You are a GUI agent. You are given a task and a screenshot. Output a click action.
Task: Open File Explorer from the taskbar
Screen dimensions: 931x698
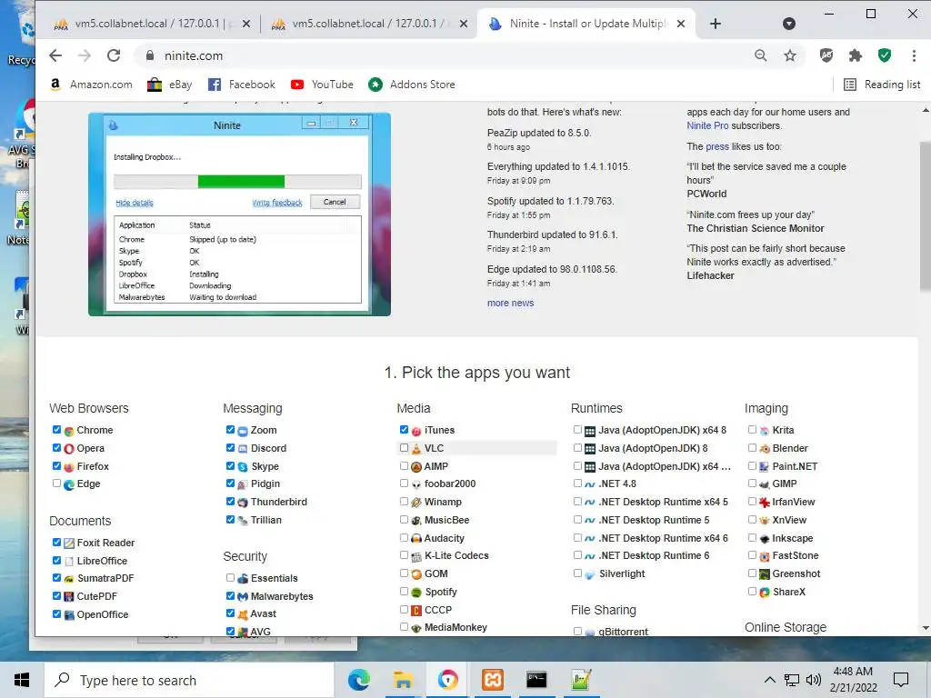coord(403,680)
